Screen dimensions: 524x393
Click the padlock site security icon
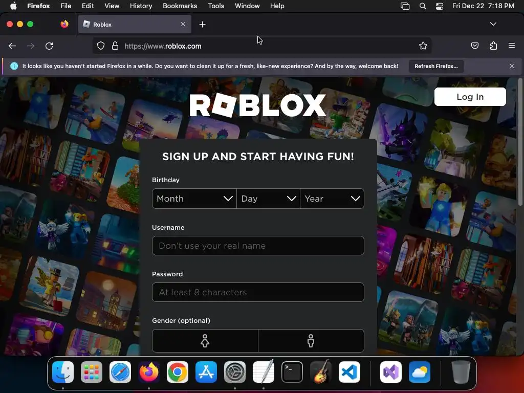pos(115,46)
